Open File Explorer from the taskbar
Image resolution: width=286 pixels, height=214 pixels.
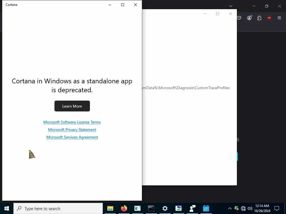(110, 208)
